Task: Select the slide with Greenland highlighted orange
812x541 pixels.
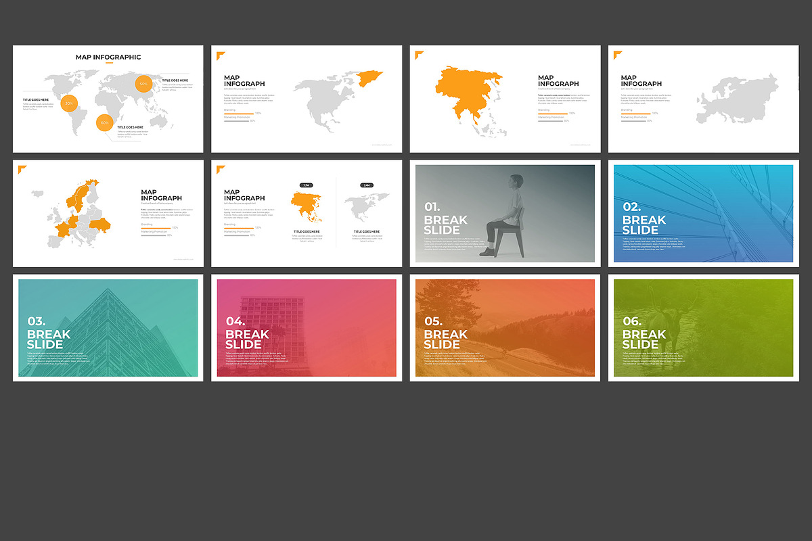Action: [307, 99]
